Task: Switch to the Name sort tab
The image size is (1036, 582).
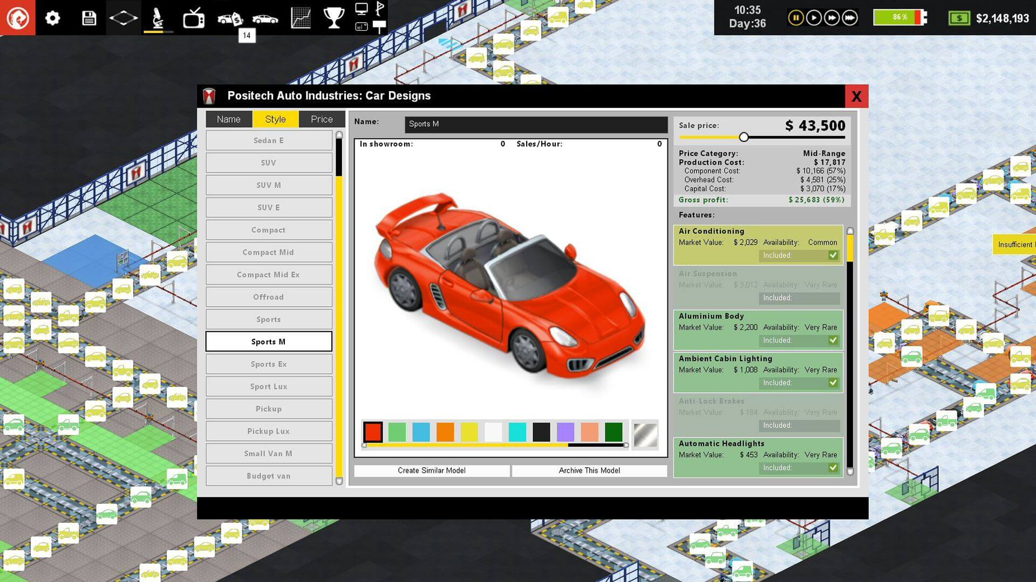Action: [229, 119]
